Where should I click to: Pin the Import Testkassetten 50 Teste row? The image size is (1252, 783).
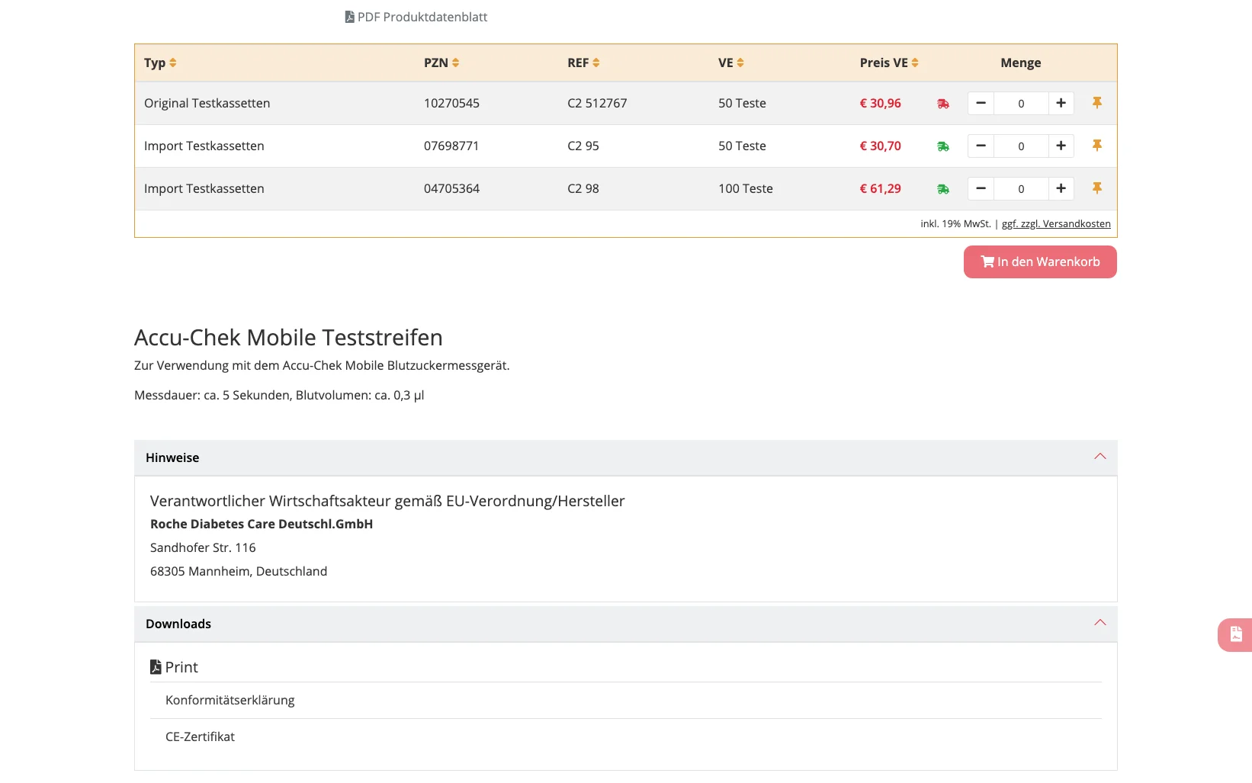(1097, 145)
